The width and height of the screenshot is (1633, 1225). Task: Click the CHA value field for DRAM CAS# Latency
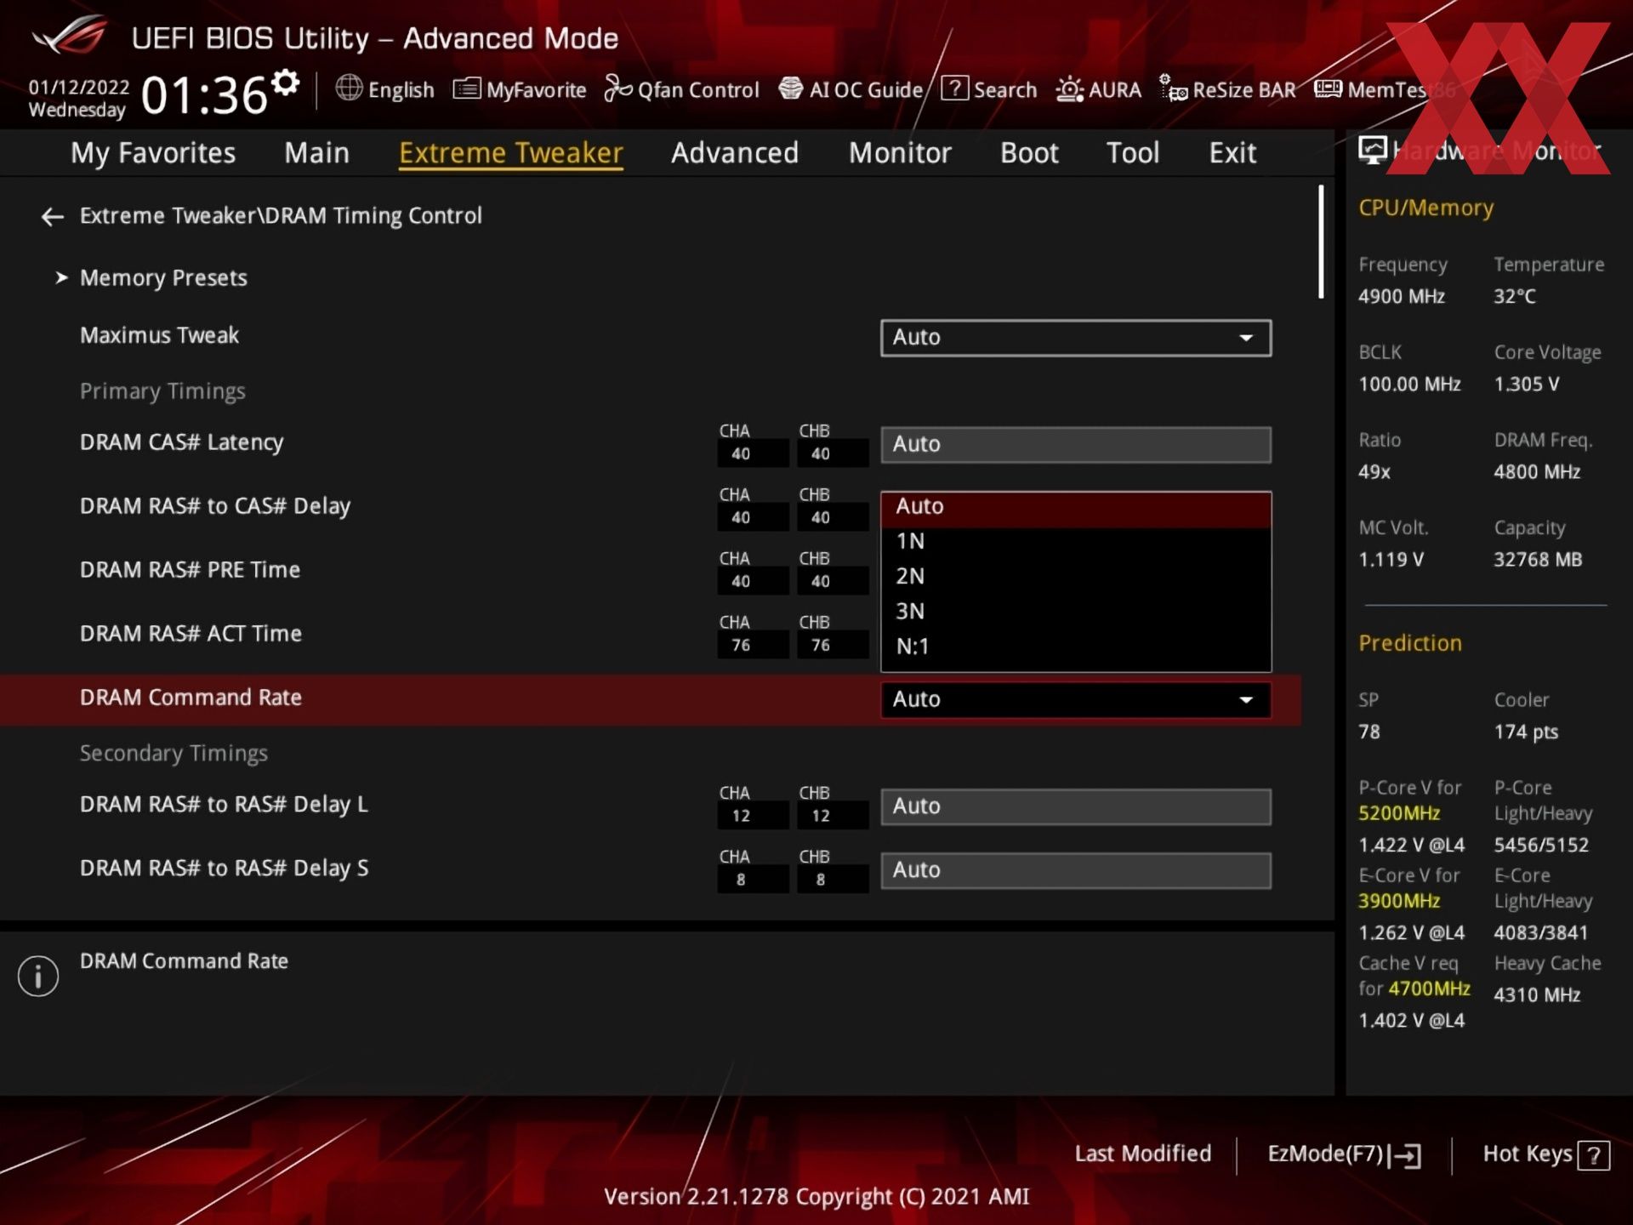click(751, 453)
